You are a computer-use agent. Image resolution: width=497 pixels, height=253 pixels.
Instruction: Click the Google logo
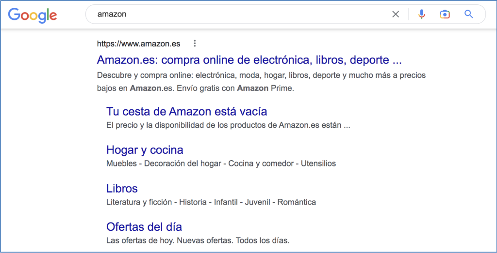(x=33, y=15)
